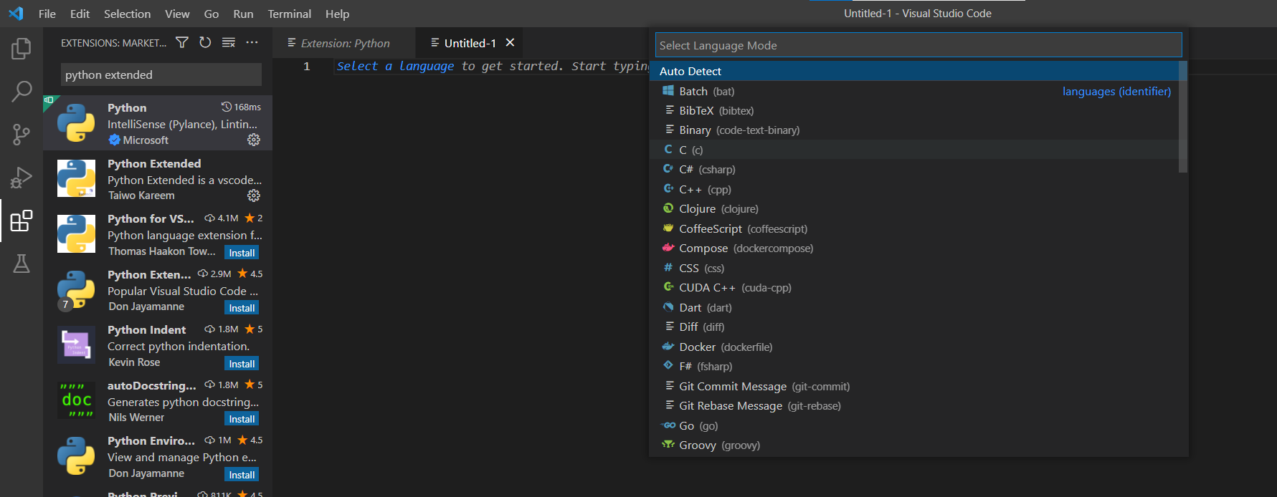Open Extensions views and more actions menu

click(252, 43)
